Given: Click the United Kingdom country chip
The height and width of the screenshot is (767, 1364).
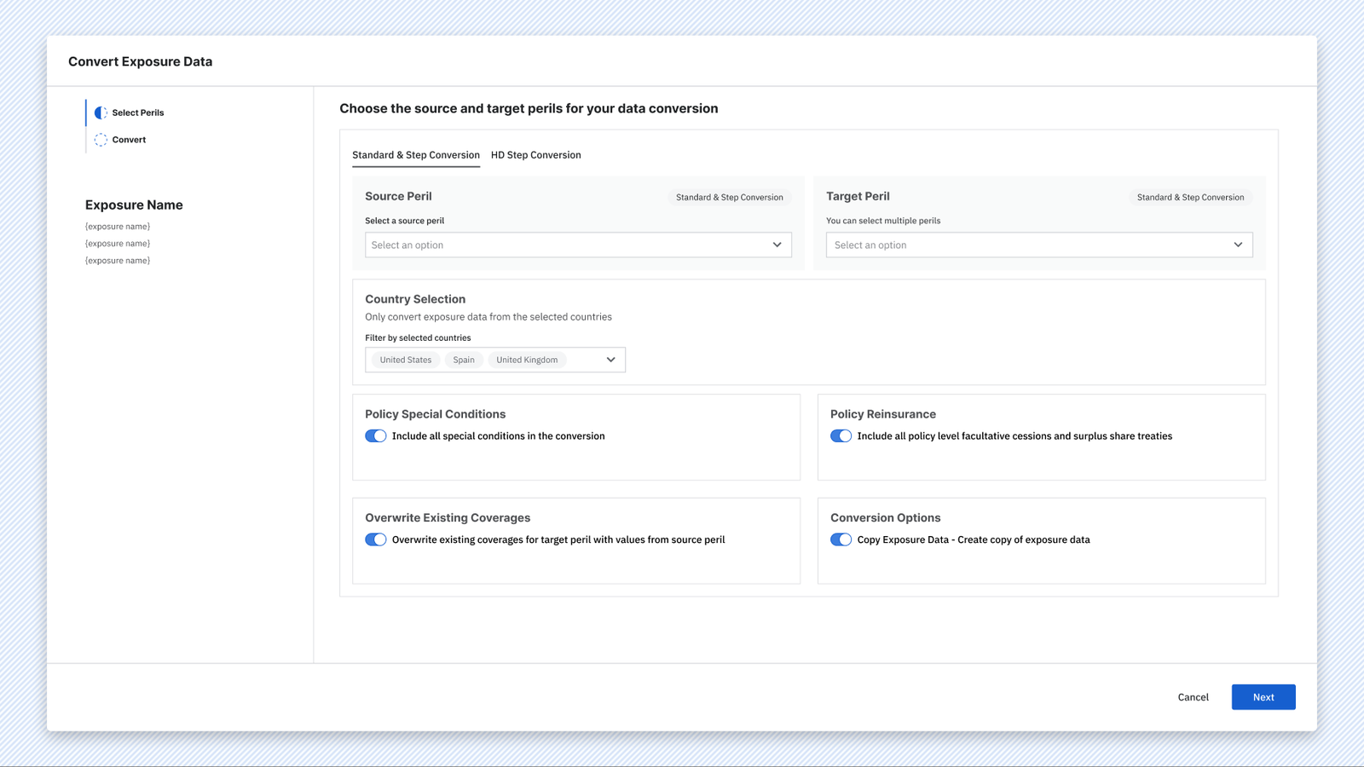Looking at the screenshot, I should pos(527,360).
